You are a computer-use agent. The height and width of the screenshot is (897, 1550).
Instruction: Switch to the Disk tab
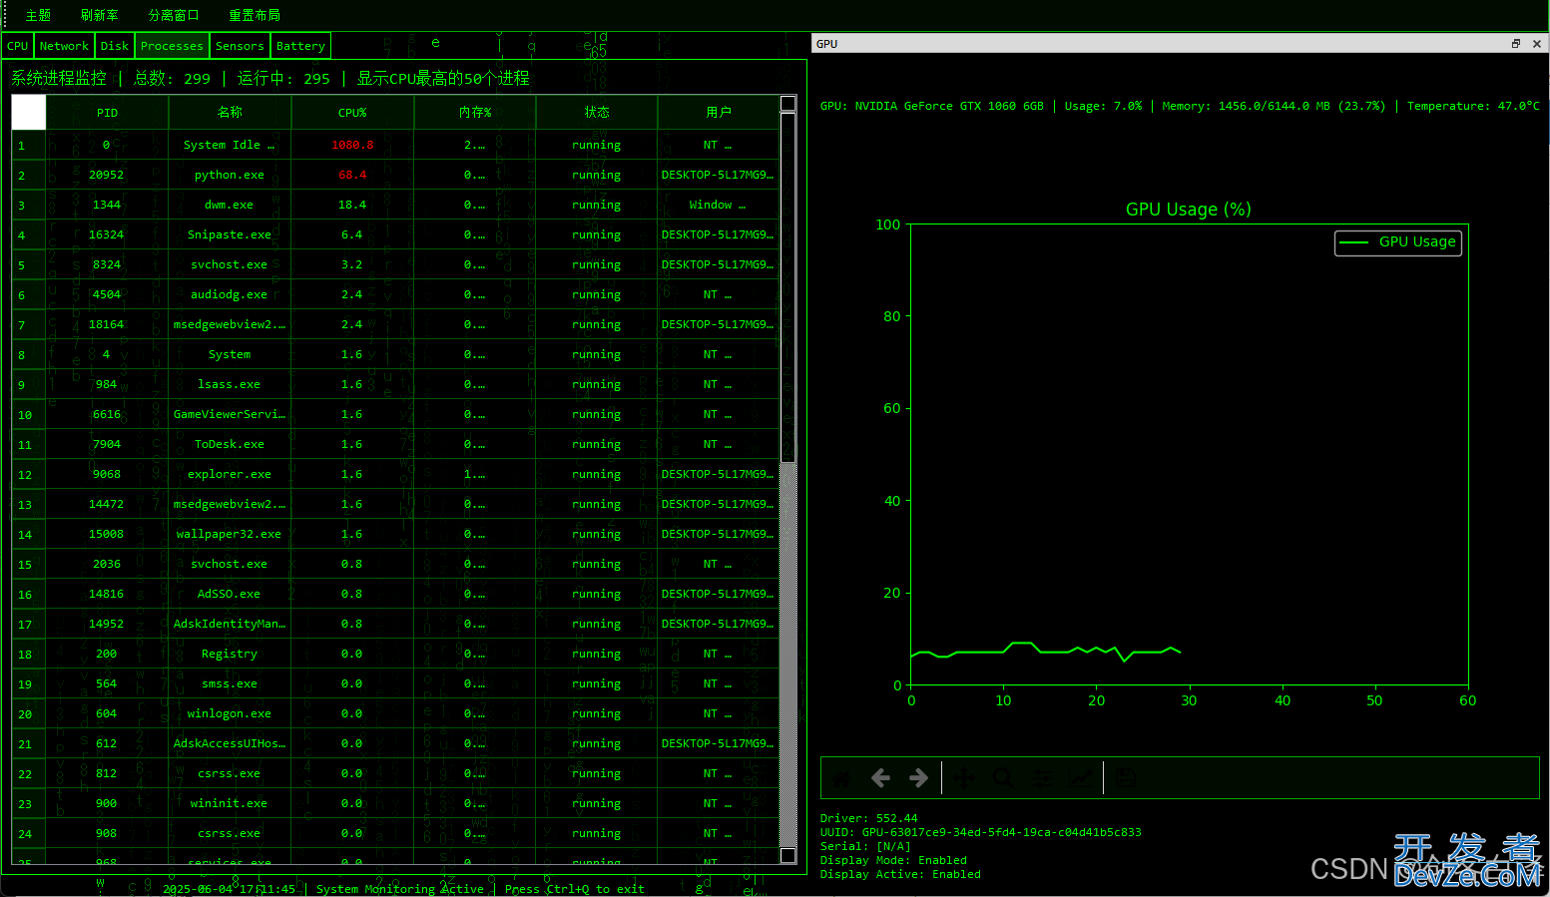(x=115, y=46)
